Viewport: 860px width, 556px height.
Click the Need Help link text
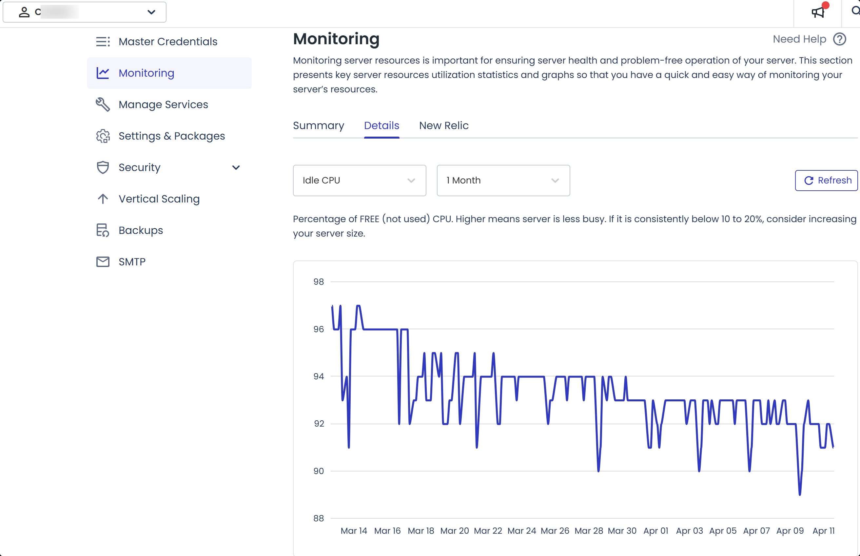[799, 39]
